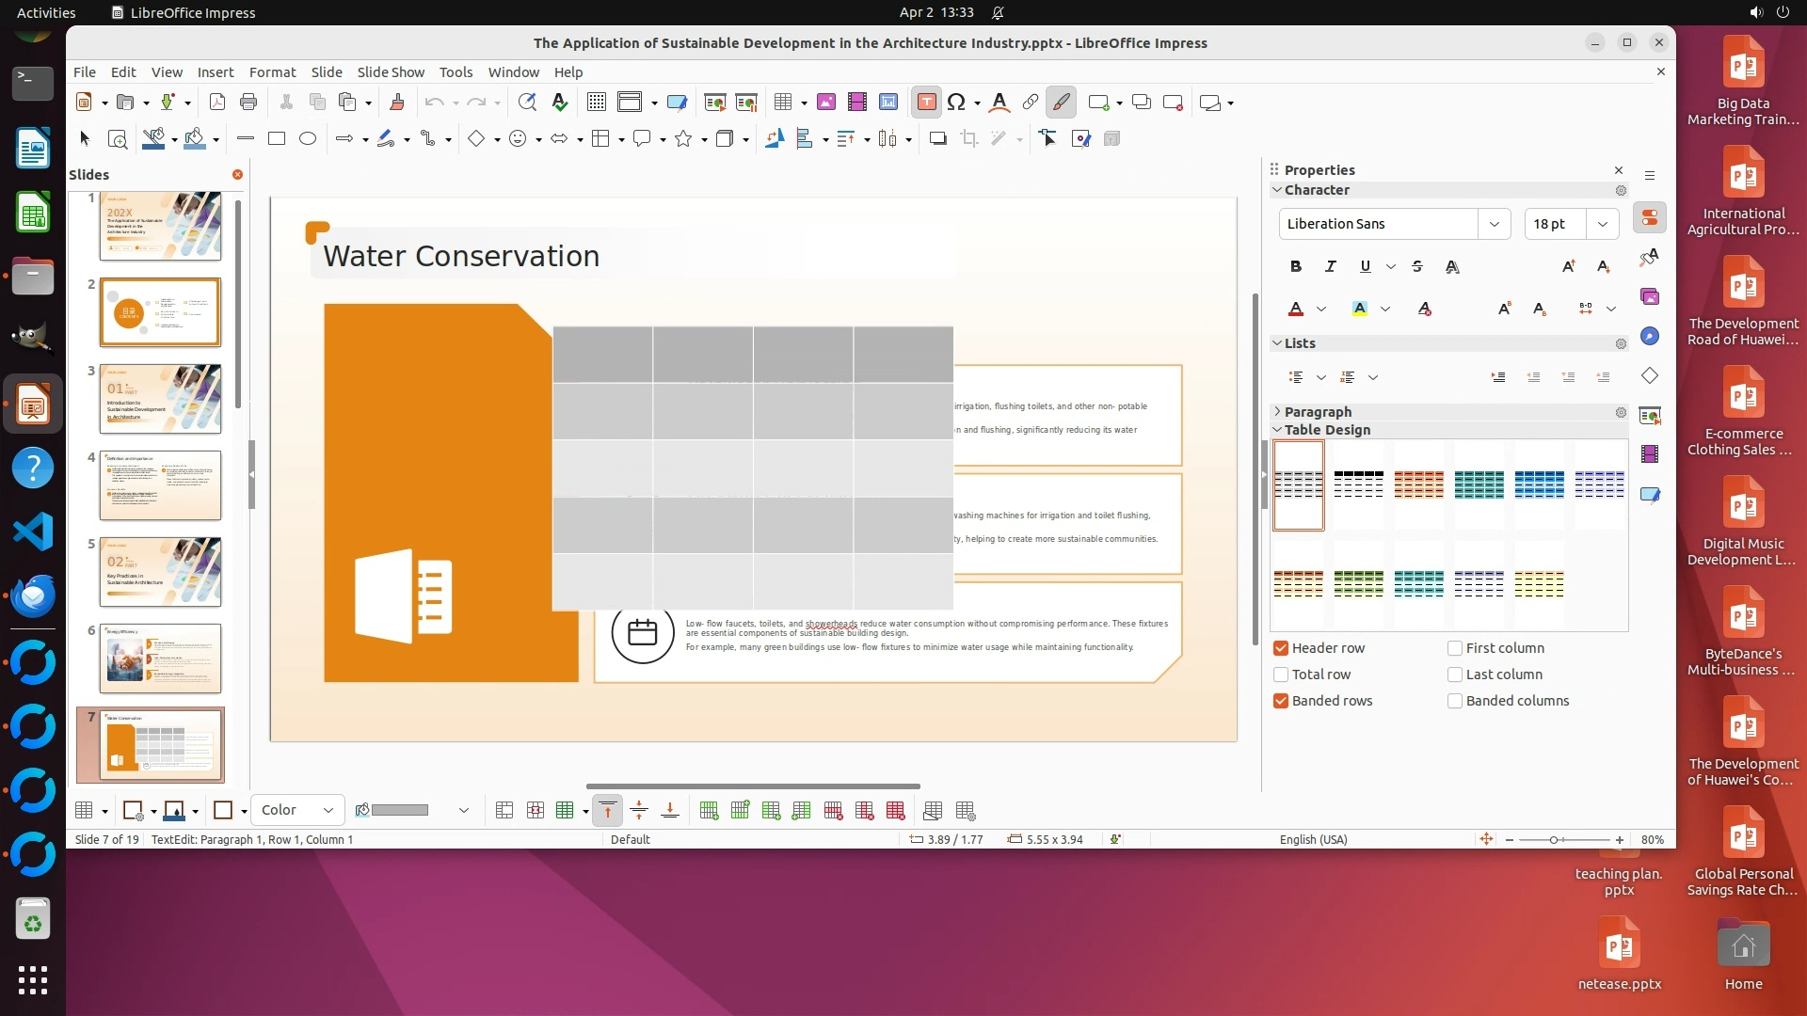
Task: Click the Print icon in toolbar
Action: coord(248,103)
